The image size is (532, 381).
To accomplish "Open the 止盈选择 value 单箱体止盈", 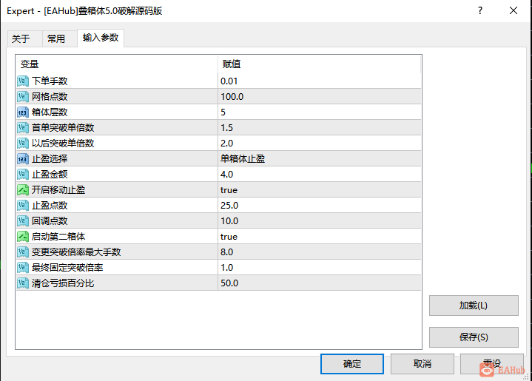I will [319, 159].
